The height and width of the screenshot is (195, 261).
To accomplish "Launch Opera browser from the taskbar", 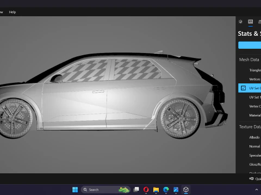I will tap(146, 190).
